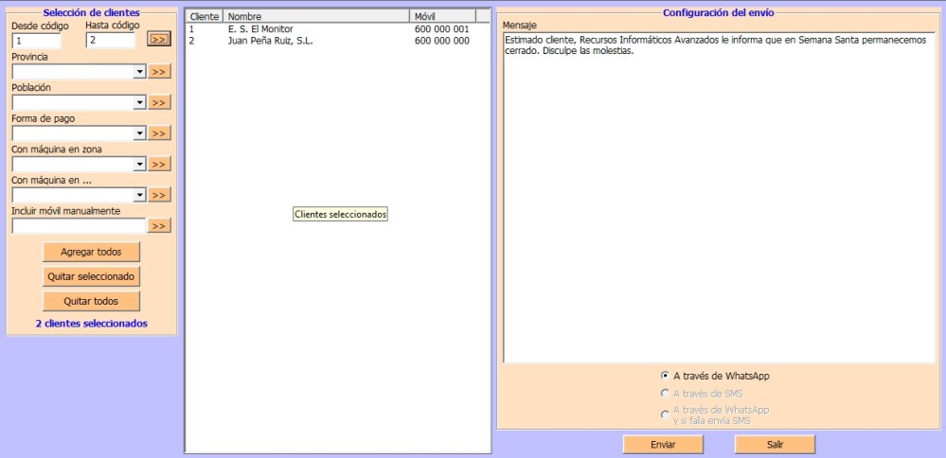Screen dimensions: 946x458
Task: Click the Quitar todos button
Action: tap(91, 301)
